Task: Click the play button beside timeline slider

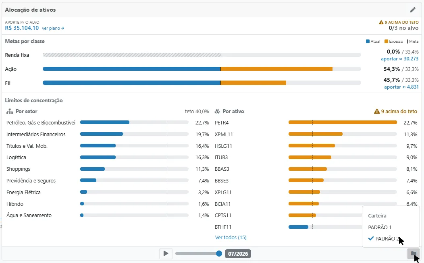Action: [x=166, y=254]
